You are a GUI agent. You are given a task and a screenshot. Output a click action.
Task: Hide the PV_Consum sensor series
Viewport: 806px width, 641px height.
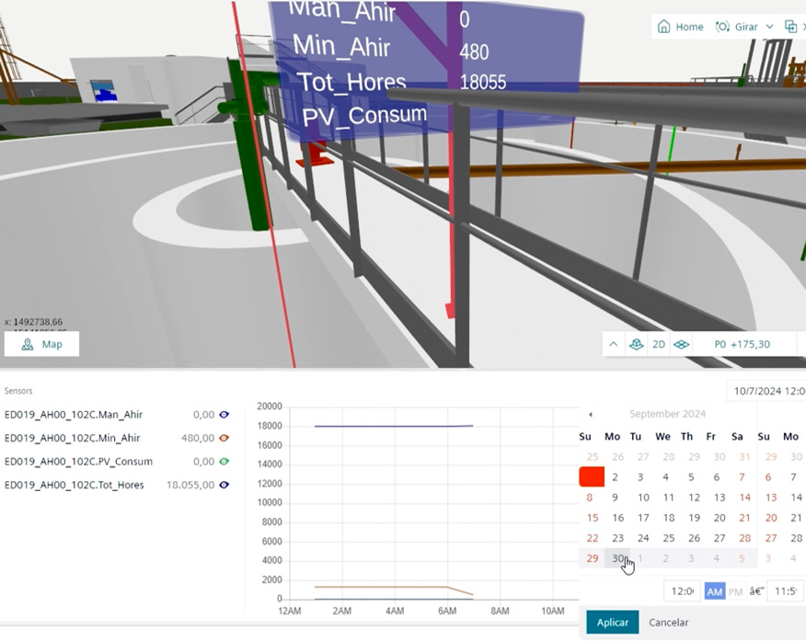(x=224, y=462)
